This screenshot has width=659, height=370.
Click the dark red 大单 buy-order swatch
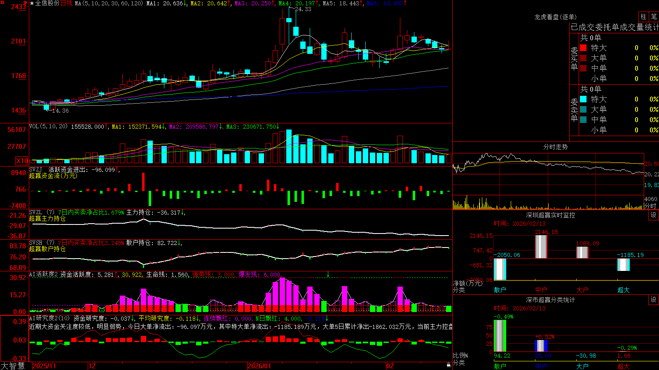[x=583, y=58]
